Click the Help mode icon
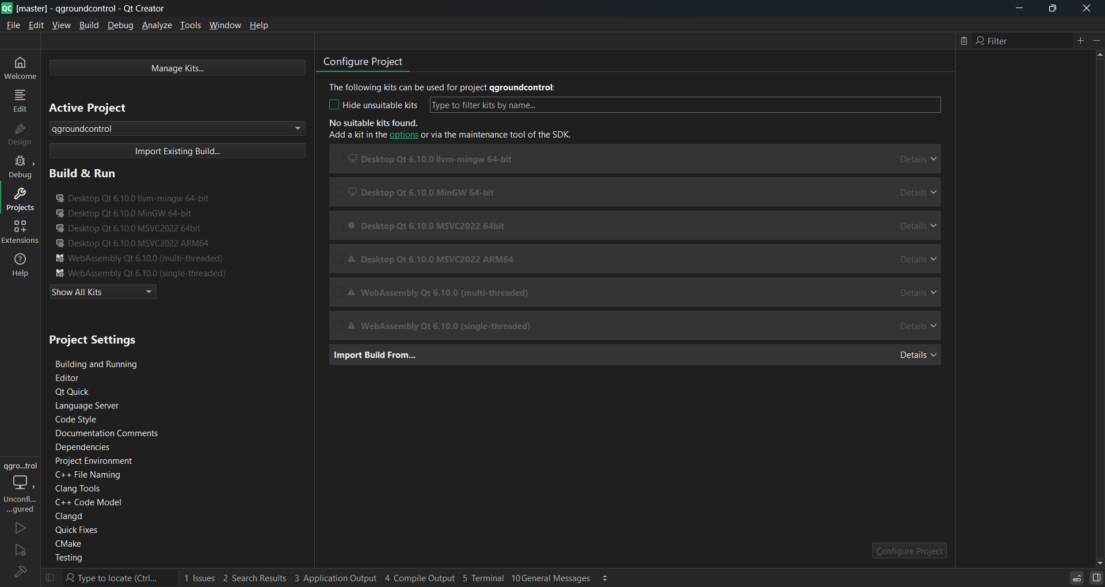Screen dimensions: 1105x587 click(20, 265)
